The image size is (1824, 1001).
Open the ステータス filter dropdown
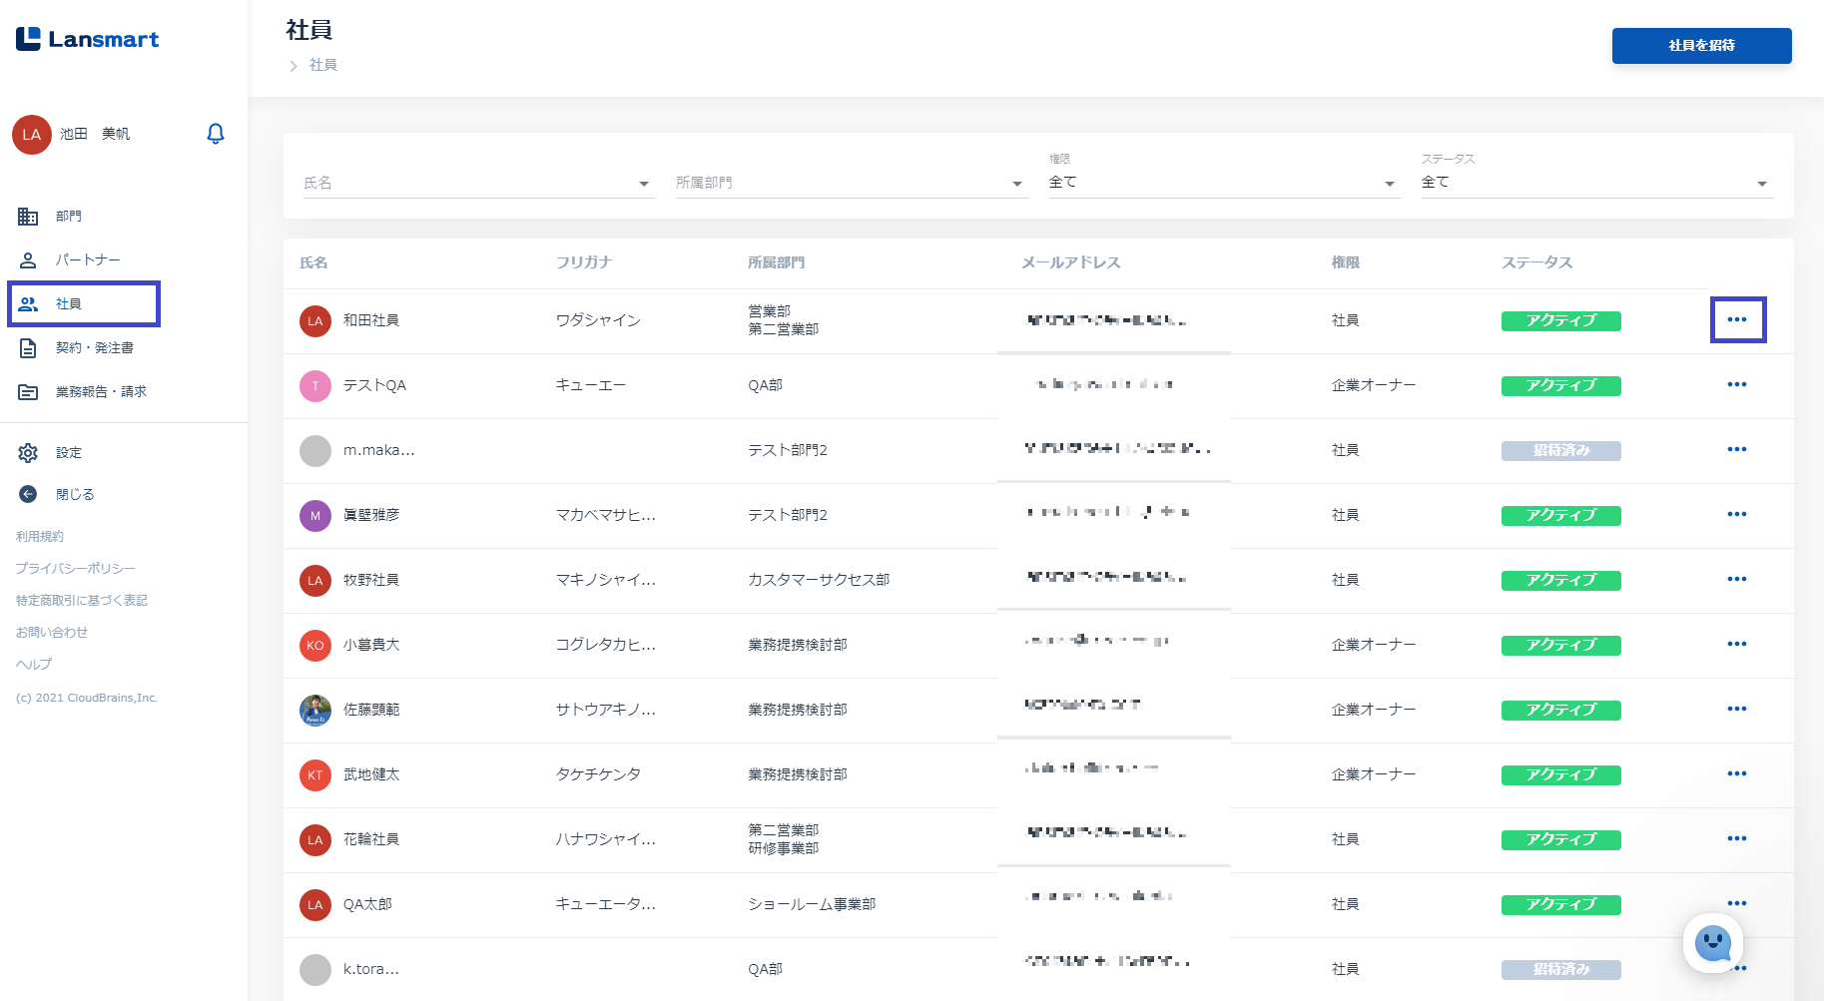tap(1761, 184)
